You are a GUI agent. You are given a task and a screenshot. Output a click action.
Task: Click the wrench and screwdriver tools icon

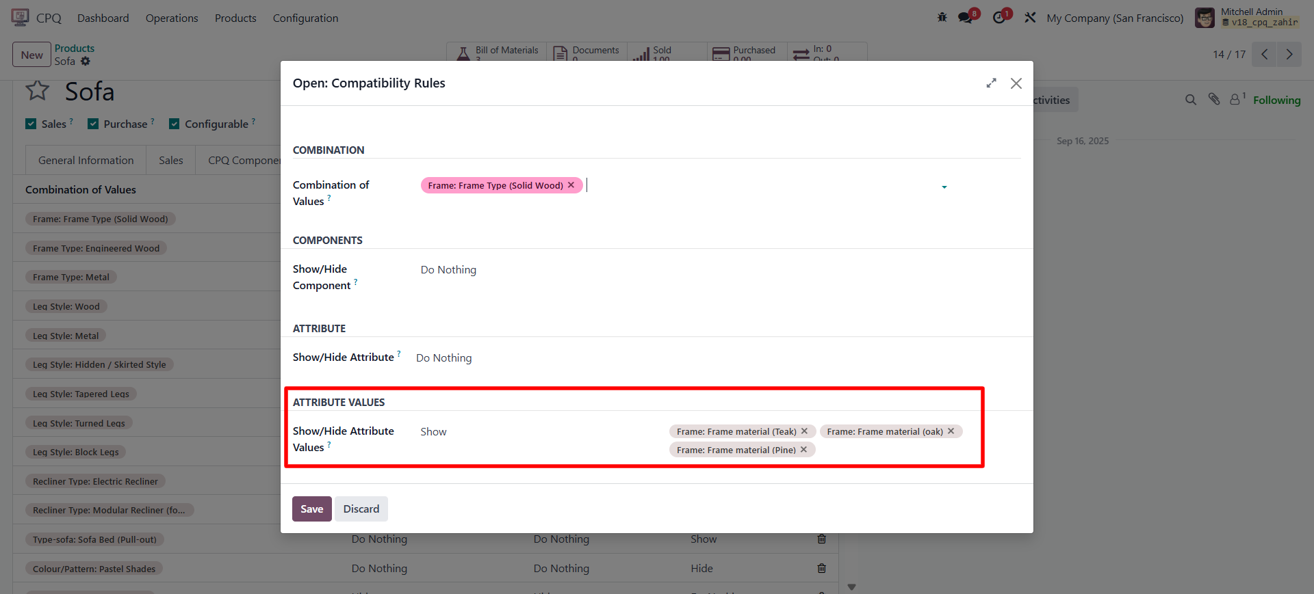pos(1030,18)
